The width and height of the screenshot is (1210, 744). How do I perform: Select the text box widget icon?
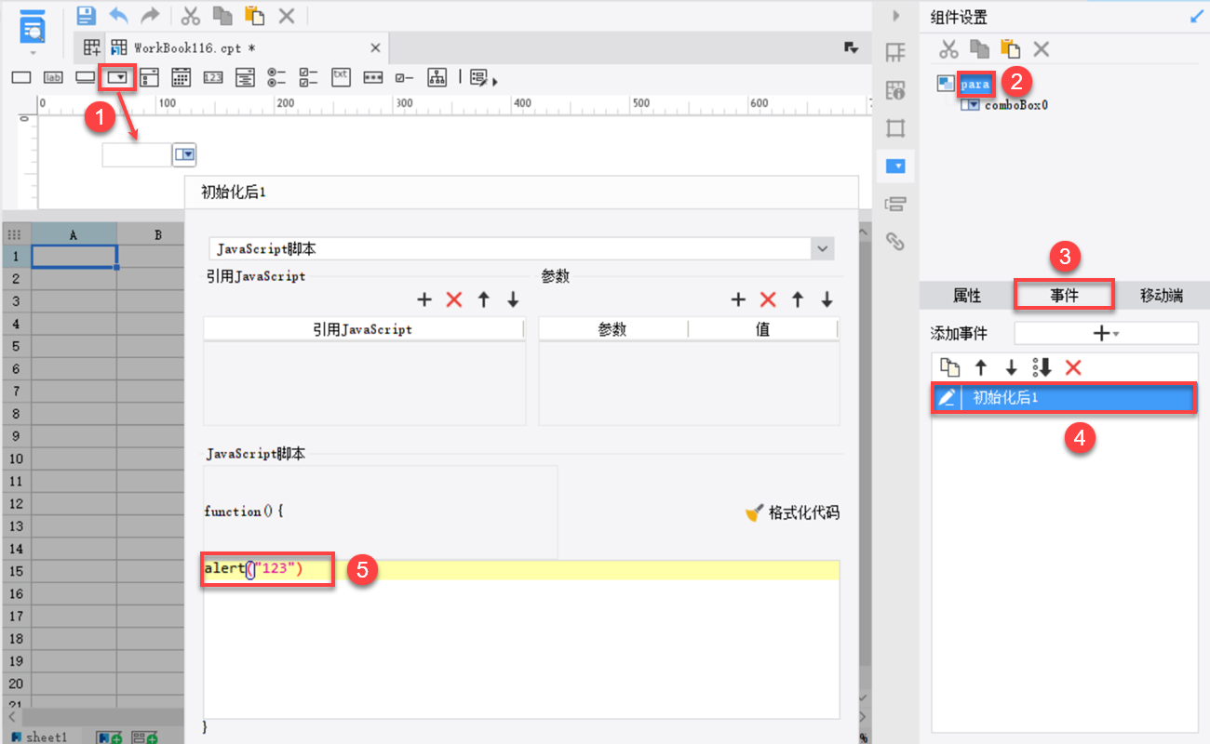pyautogui.click(x=21, y=77)
